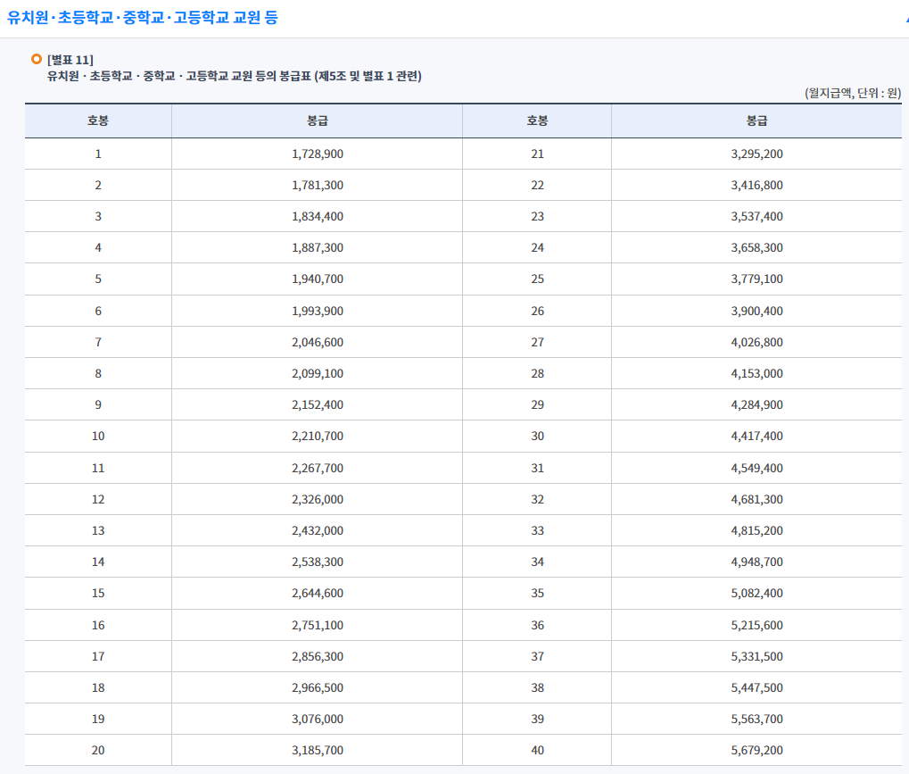Click the salary cell 3,658,300

pyautogui.click(x=756, y=248)
